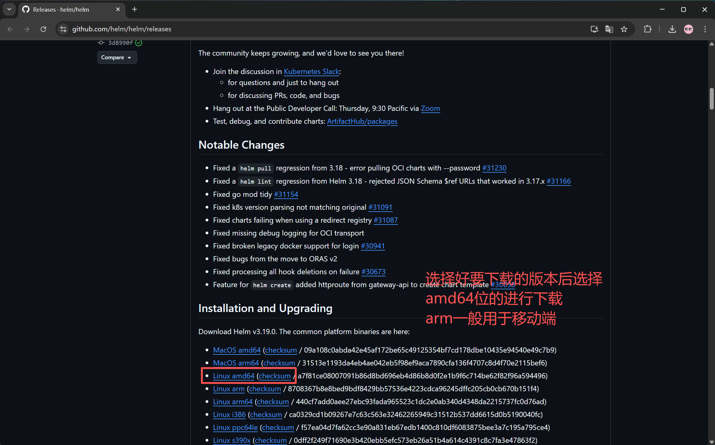Open issue link #31230
Image resolution: width=715 pixels, height=445 pixels.
[x=494, y=168]
